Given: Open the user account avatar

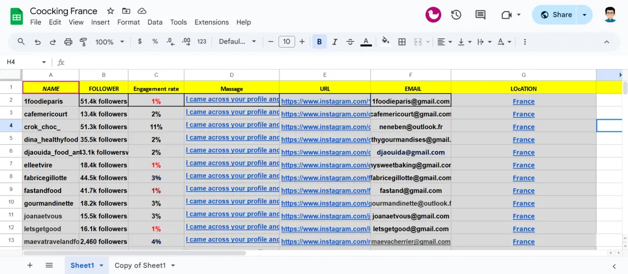Looking at the screenshot, I should pos(610,15).
